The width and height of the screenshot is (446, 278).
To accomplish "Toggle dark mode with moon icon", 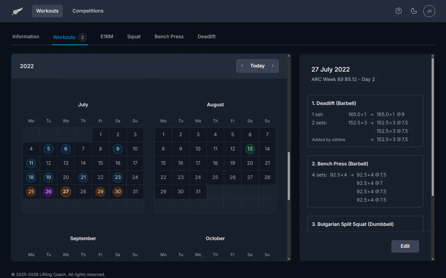I will click(x=414, y=11).
